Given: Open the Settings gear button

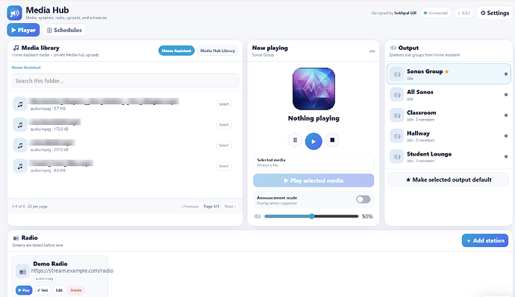Looking at the screenshot, I should (495, 13).
